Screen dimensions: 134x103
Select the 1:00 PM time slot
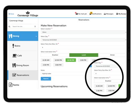[x=83, y=60]
